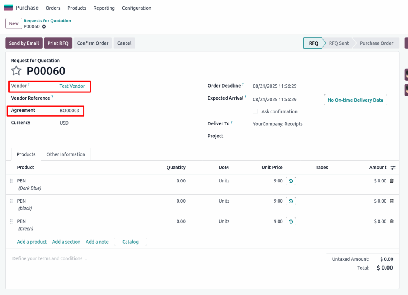
Task: Click the Product column header
Action: click(x=25, y=168)
